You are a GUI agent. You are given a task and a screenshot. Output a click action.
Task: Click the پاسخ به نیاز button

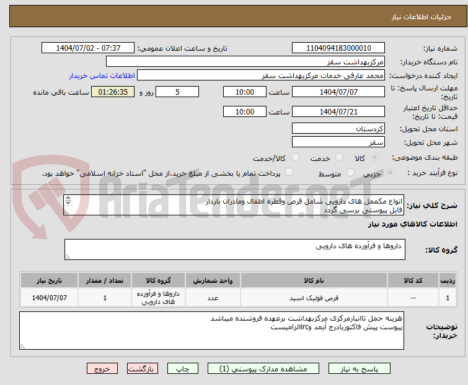tap(360, 369)
